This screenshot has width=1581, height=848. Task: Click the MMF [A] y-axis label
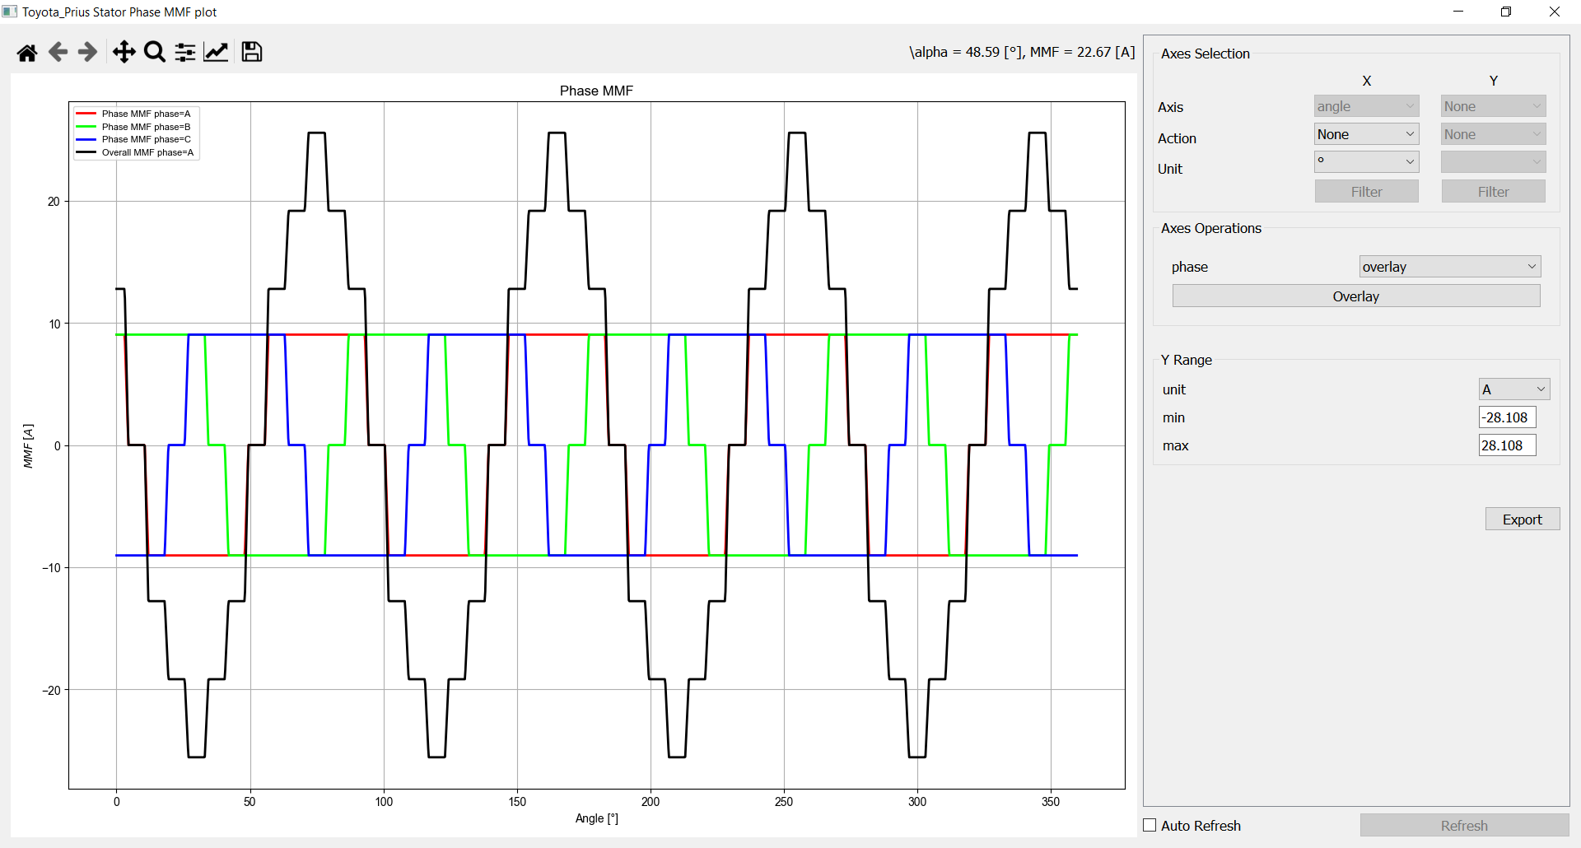pyautogui.click(x=28, y=446)
